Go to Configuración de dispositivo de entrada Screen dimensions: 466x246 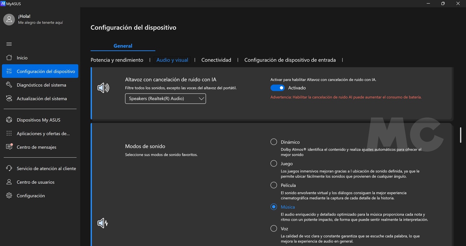[x=290, y=60]
